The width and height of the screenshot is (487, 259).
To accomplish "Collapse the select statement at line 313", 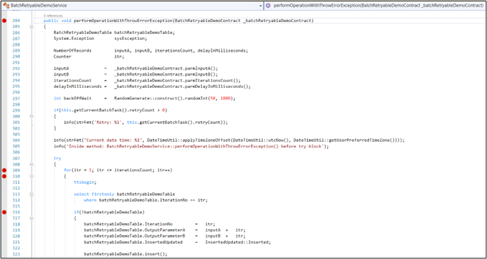I will coord(31,195).
